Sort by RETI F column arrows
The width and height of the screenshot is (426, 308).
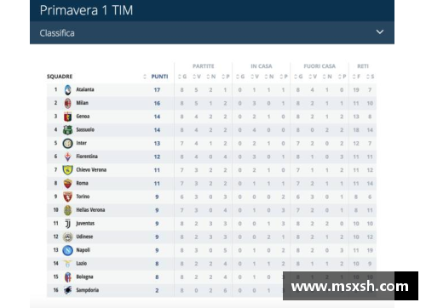click(356, 77)
